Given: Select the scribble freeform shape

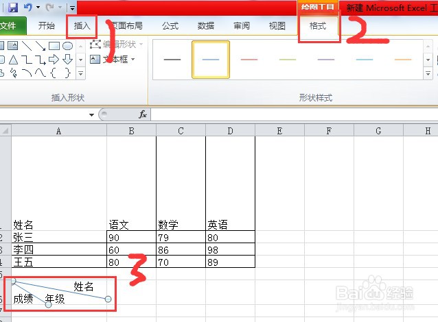Looking at the screenshot, I should tap(13, 73).
